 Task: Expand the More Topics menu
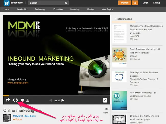point(107,9)
